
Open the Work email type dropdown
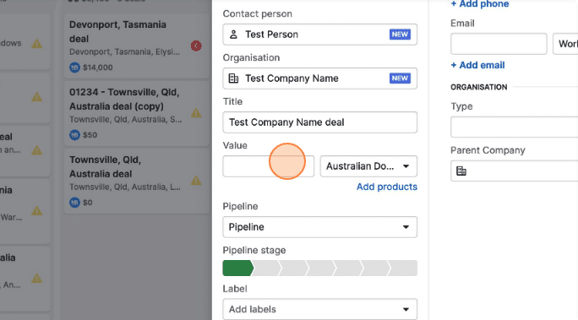point(565,44)
